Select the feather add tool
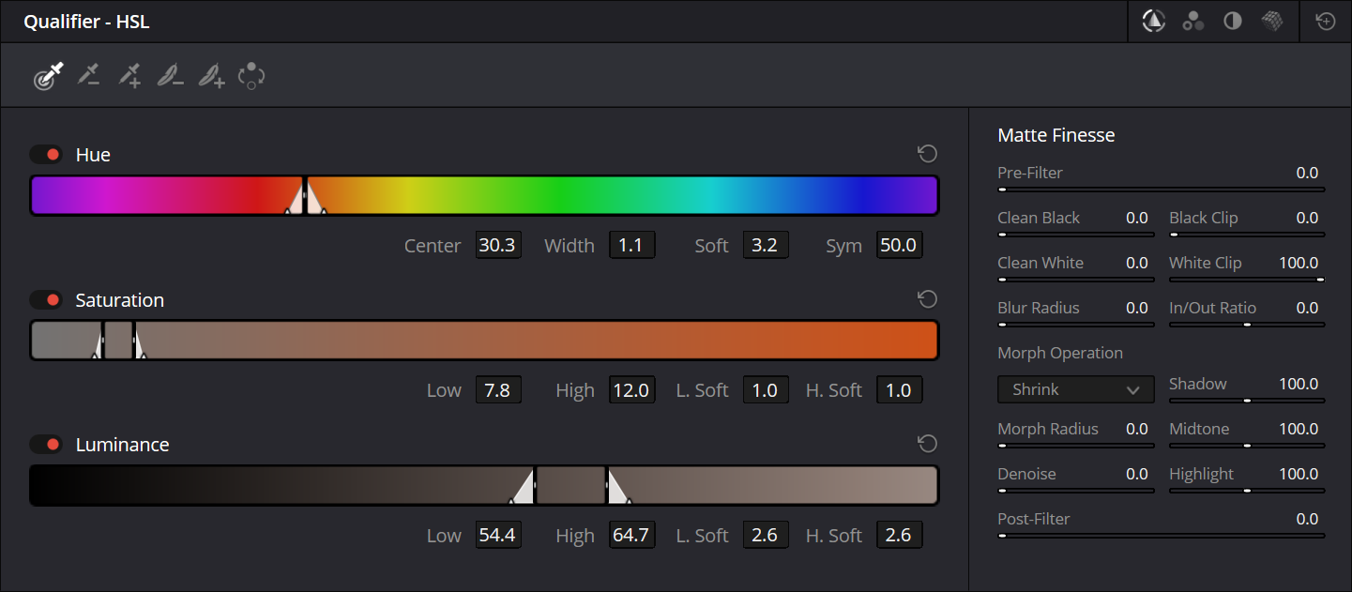1352x592 pixels. coord(211,77)
